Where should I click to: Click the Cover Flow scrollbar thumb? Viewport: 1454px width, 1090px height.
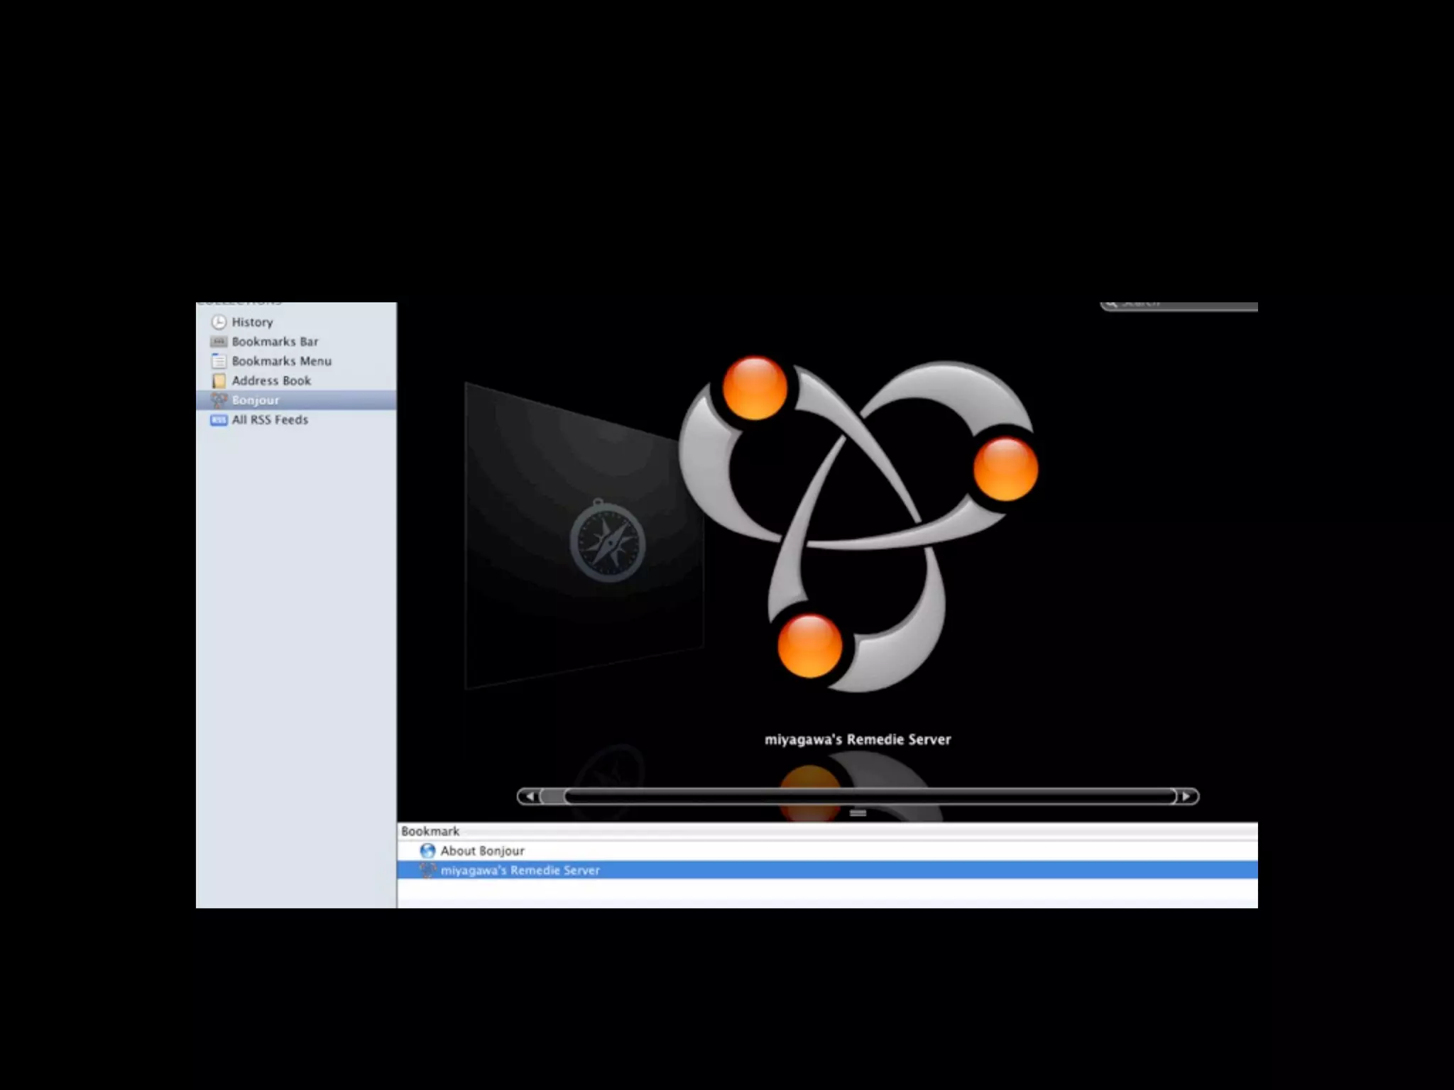(552, 796)
